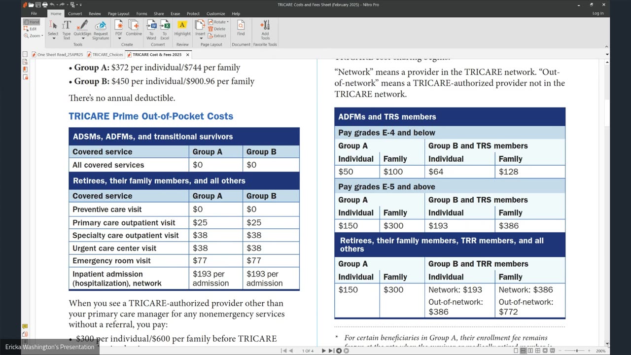The width and height of the screenshot is (631, 355).
Task: Go to the previous page
Action: coord(291,351)
